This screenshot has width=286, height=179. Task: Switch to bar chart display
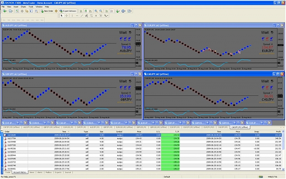pyautogui.click(x=81, y=11)
